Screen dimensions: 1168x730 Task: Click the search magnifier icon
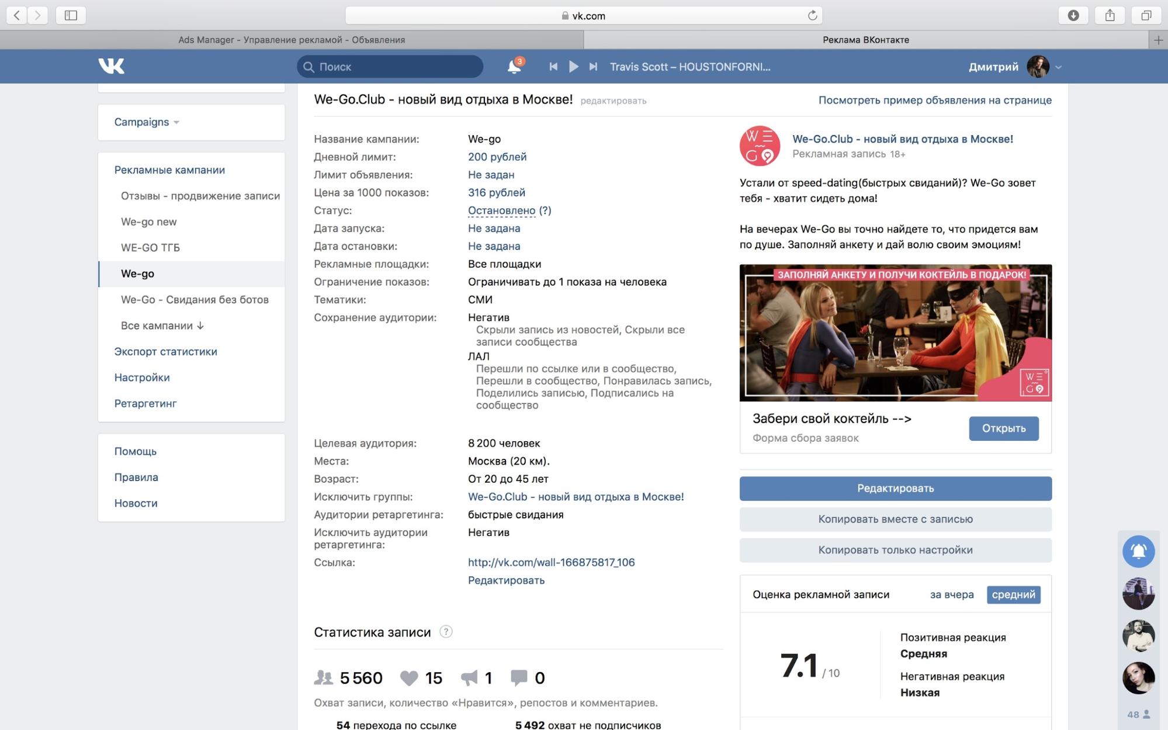[x=309, y=67]
